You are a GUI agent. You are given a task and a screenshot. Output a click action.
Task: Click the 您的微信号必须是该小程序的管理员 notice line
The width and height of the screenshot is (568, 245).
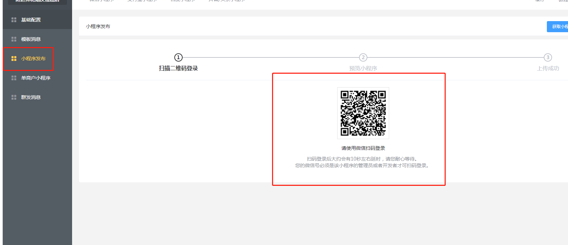[363, 165]
